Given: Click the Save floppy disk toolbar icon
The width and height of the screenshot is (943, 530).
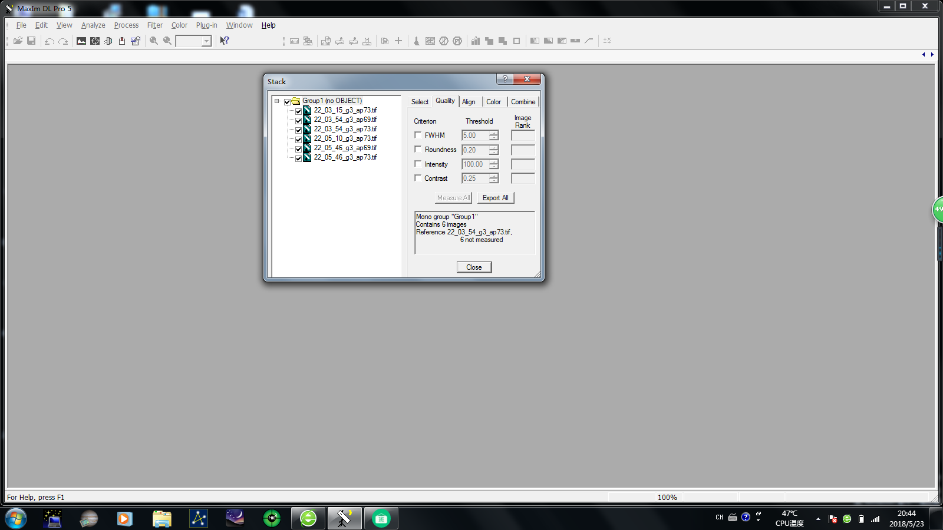Looking at the screenshot, I should pyautogui.click(x=31, y=41).
